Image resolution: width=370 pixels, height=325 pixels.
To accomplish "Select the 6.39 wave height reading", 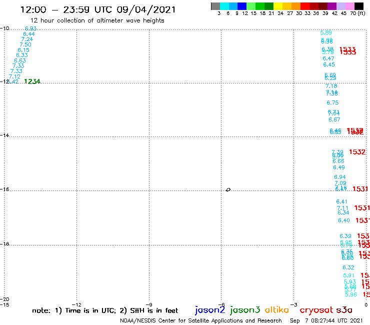I will (345, 236).
